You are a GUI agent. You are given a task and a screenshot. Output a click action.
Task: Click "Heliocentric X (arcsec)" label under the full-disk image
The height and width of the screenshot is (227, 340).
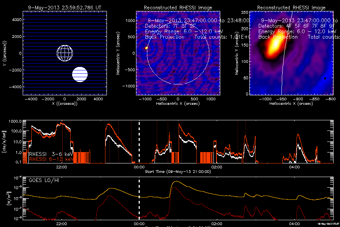[178, 104]
